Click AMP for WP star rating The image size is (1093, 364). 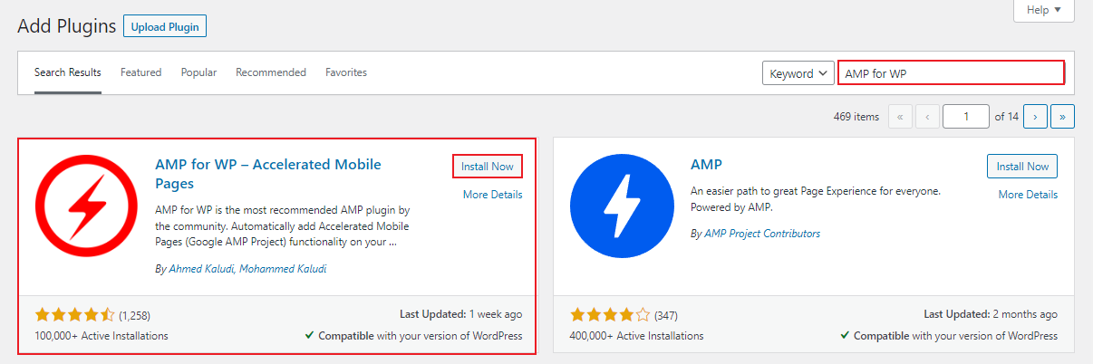pos(74,315)
